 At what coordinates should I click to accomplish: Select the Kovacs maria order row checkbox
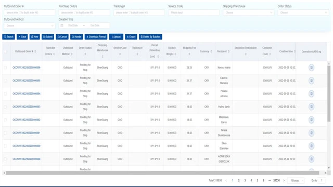click(x=5, y=68)
